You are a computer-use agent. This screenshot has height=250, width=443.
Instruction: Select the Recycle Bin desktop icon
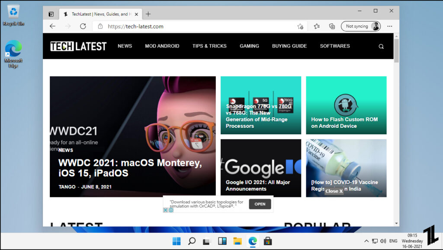point(13,16)
